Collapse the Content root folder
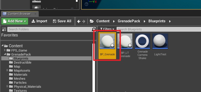The image size is (201, 92). 3,45
